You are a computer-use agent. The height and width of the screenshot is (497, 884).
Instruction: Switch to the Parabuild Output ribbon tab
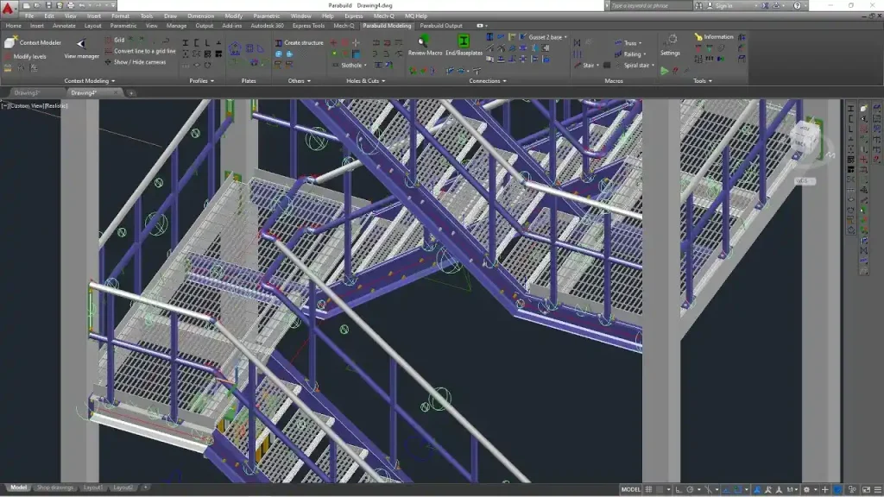click(441, 26)
